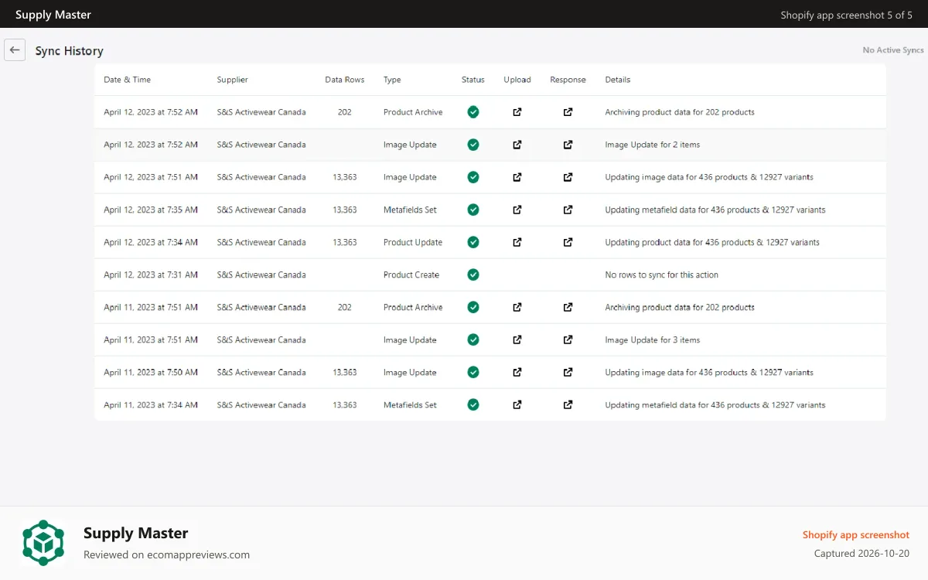Open upload file for April 11 Product Archive sync

[x=517, y=307]
